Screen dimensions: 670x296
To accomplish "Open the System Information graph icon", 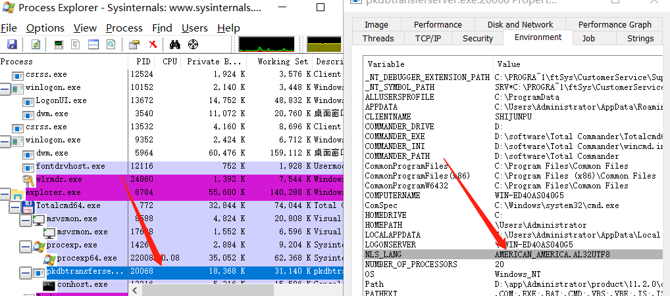I will [59, 44].
